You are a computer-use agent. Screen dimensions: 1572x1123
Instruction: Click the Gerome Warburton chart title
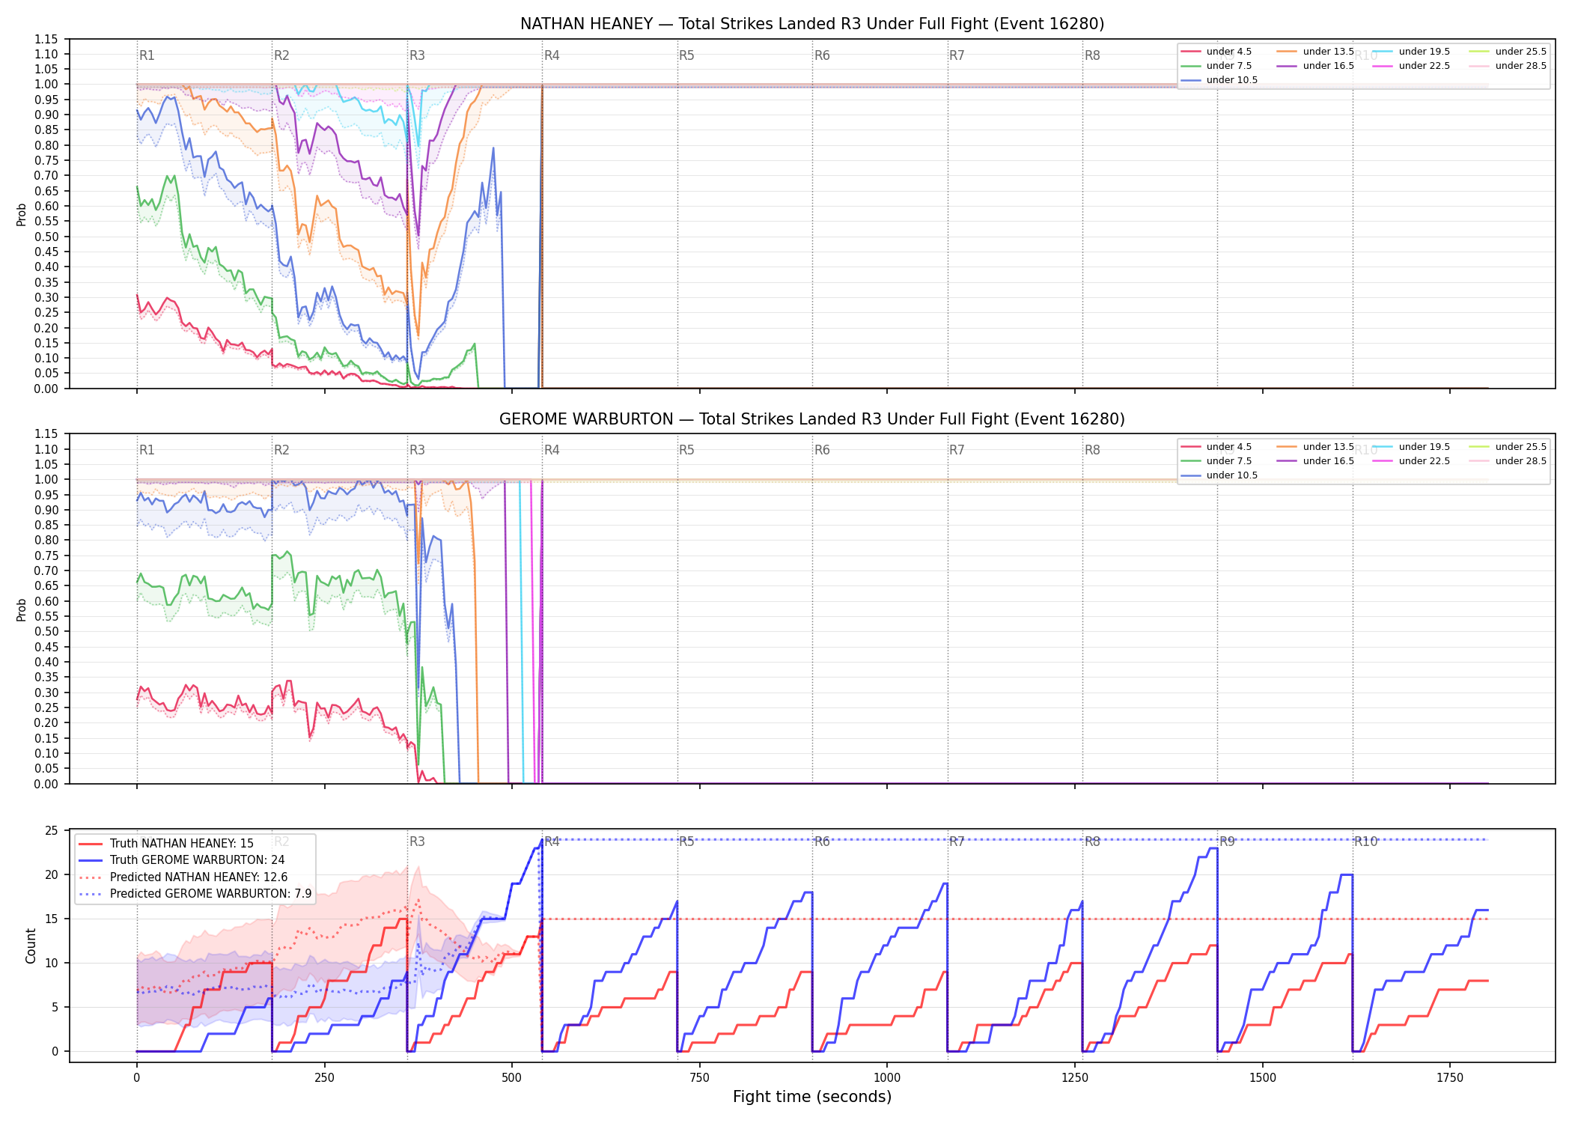pos(812,419)
